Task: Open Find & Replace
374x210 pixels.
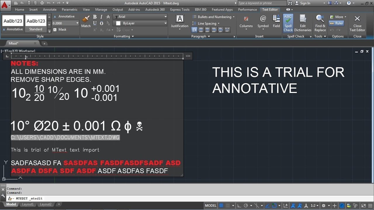Action: (320, 23)
